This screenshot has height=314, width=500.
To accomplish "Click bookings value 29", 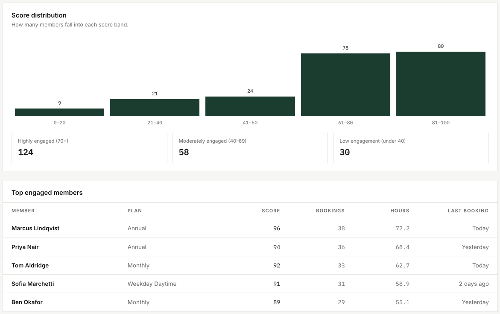I will [x=341, y=302].
